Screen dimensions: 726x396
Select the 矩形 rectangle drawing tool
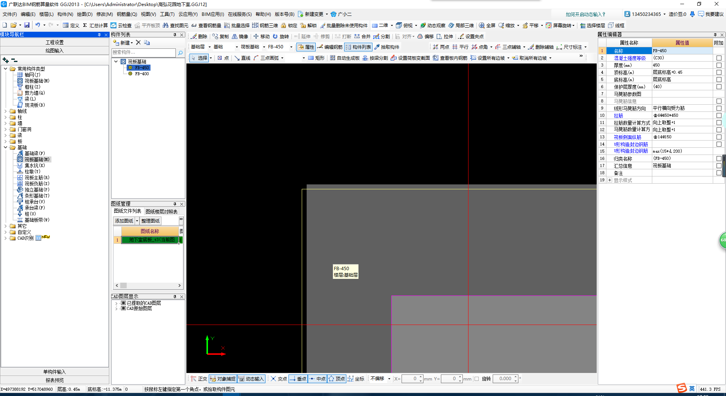click(316, 58)
